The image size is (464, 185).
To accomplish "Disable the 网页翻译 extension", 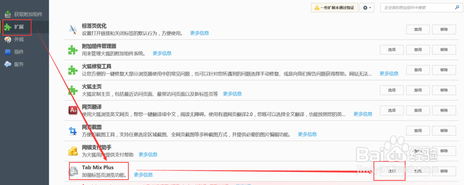I will point(418,110).
